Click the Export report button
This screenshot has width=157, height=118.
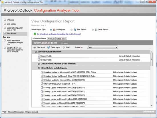click(54, 47)
